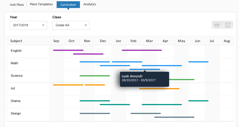Switch to the Unit Plans tab

pos(17,4)
